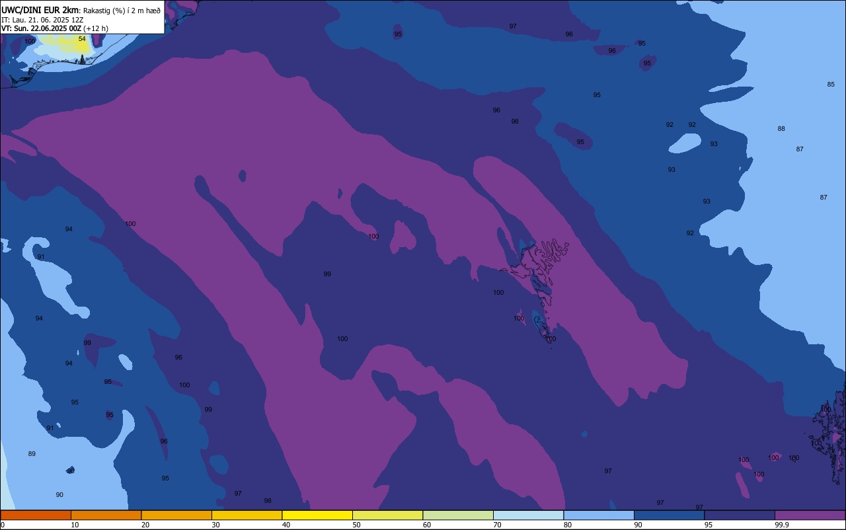The image size is (846, 530).
Task: Select the 90–95 medium blue legend segment
Action: click(x=669, y=515)
